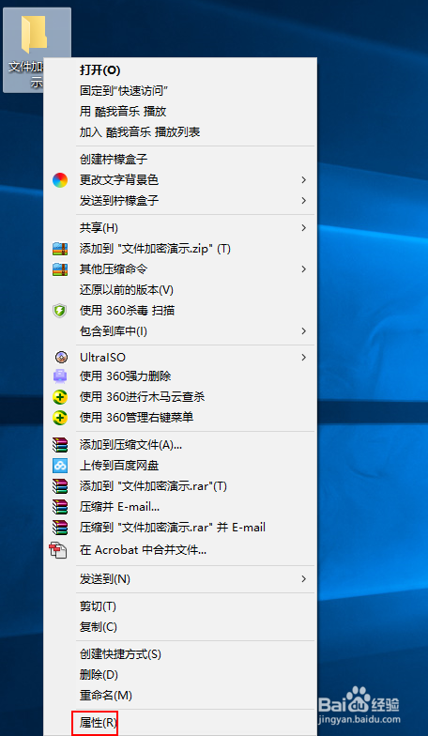The height and width of the screenshot is (736, 428).
Task: Choose 重命名(M) menu entry
Action: click(180, 696)
